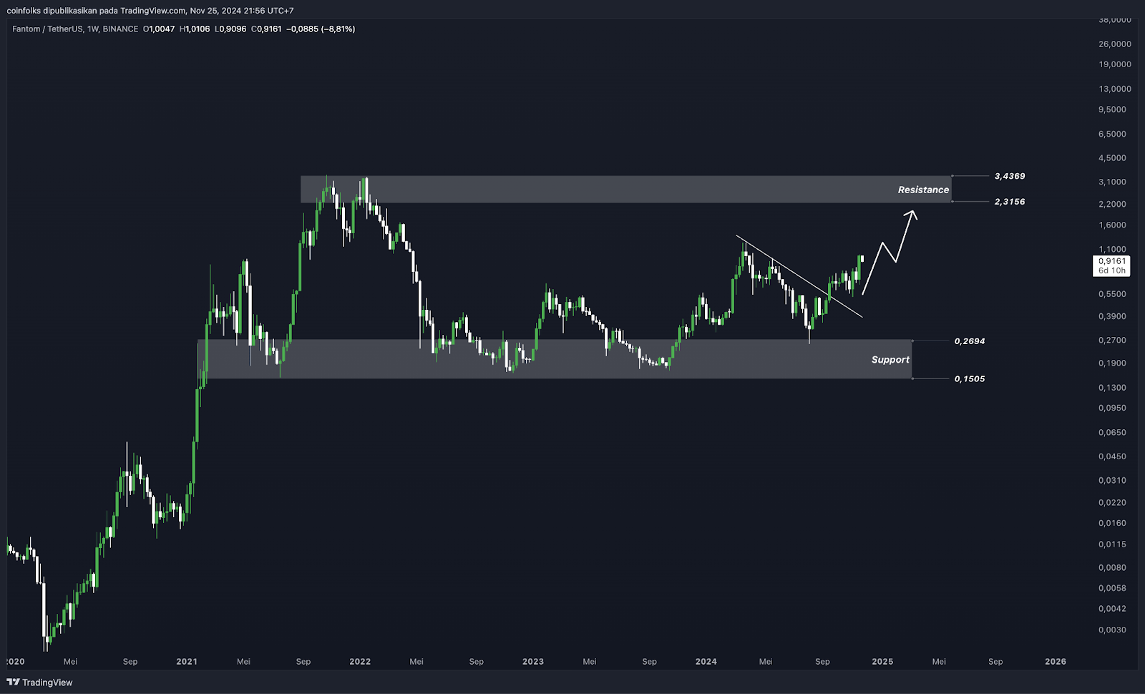Screen dimensions: 1145x694
Task: Click the 0,0030 price axis label
Action: (1112, 630)
